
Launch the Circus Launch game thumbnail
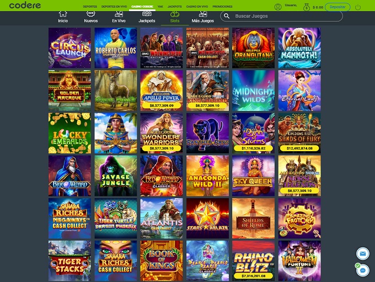coord(69,48)
